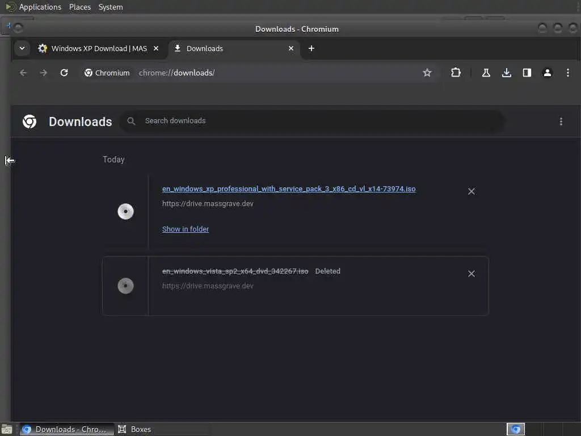Open the Applications menu
581x436 pixels.
40,7
